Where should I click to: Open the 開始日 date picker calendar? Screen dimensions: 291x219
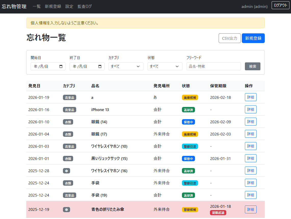pos(60,66)
